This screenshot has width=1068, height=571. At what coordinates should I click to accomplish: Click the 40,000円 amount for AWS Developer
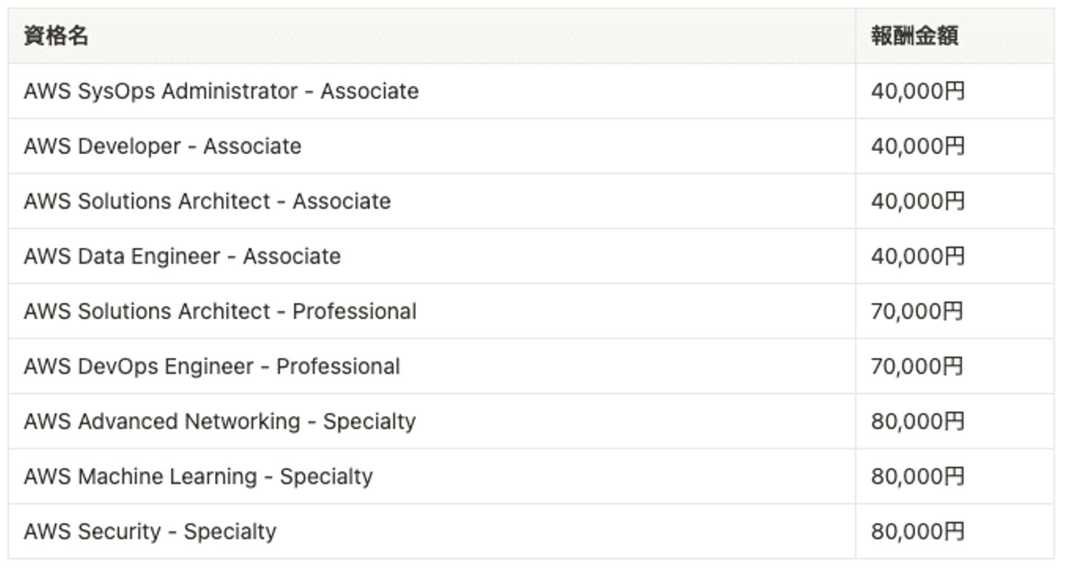[918, 146]
